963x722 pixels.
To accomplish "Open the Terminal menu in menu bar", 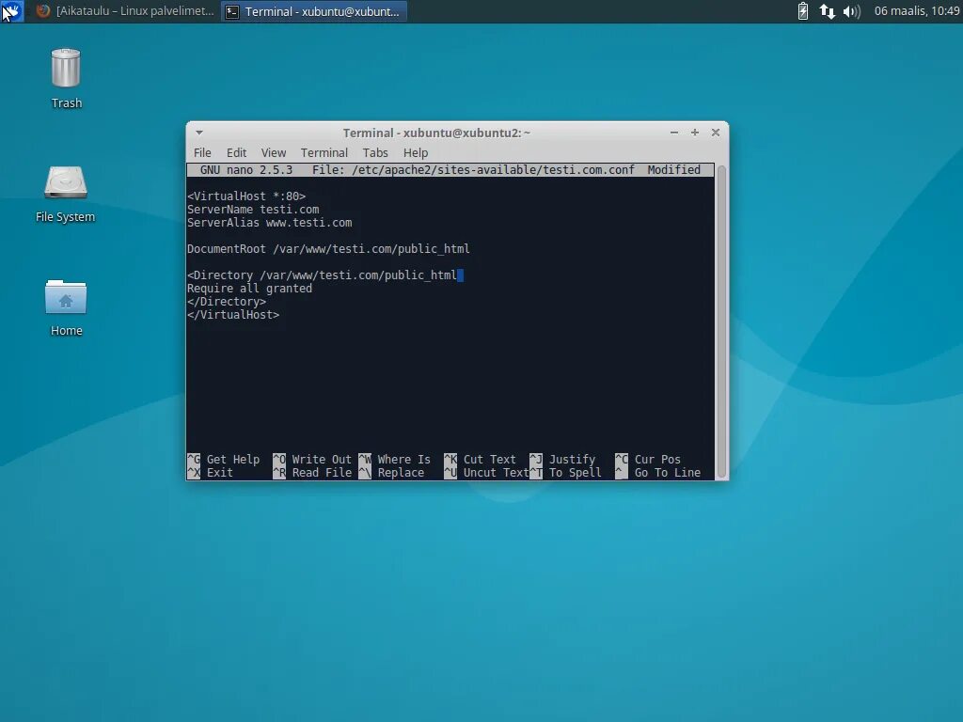I will pos(324,153).
